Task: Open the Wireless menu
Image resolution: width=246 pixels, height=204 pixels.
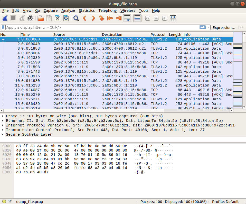Action: (x=128, y=10)
